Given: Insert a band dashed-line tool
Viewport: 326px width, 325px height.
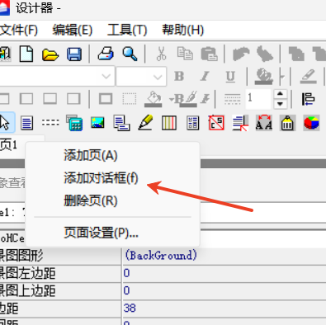Looking at the screenshot, I should click(x=50, y=123).
